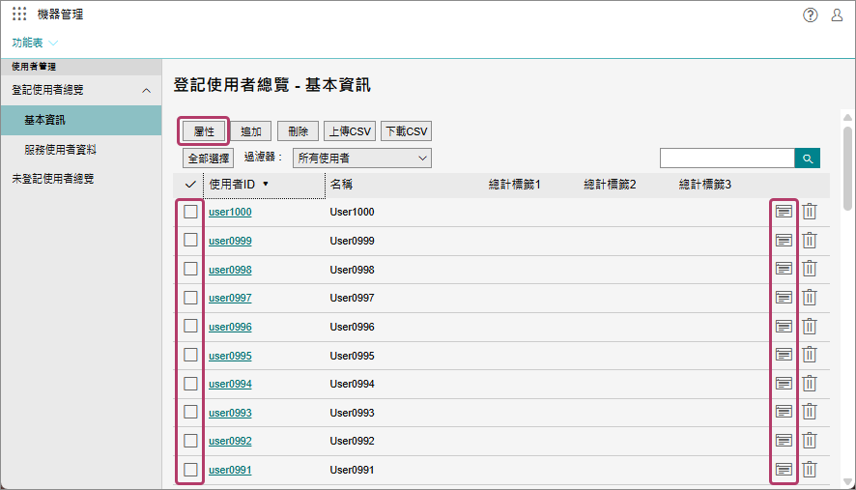Click the magnifier search button

tap(807, 158)
